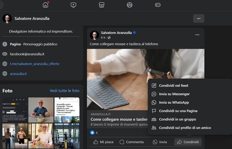Click the post's 6 h timestamp
This screenshot has height=149, width=232.
pos(103,38)
